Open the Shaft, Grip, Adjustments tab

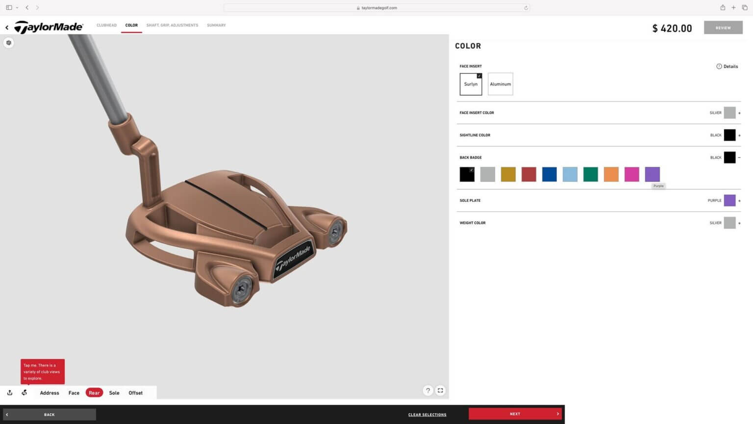click(x=172, y=25)
